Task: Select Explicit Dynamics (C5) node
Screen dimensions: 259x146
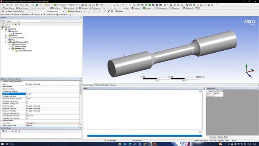Action: point(20,42)
